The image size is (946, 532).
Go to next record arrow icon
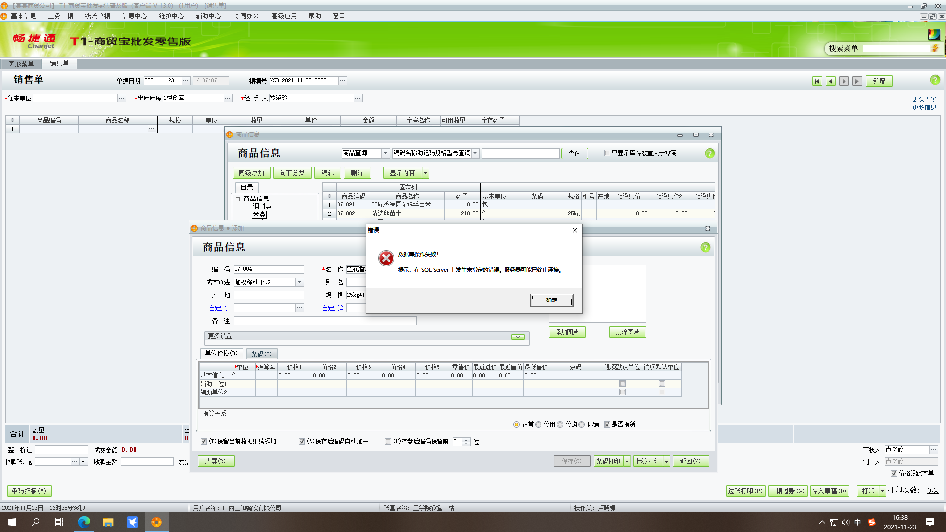click(x=844, y=81)
